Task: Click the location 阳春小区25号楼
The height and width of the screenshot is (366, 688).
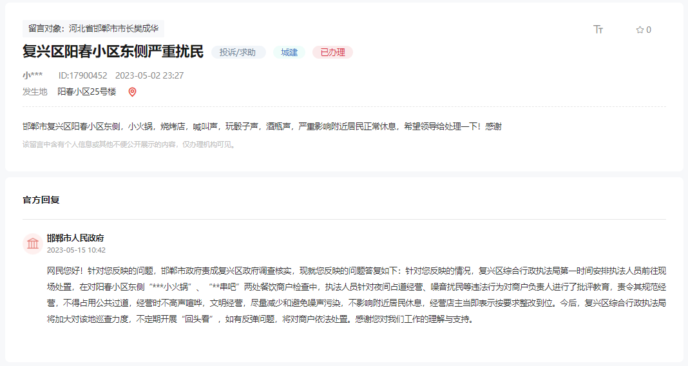Action: pyautogui.click(x=87, y=91)
